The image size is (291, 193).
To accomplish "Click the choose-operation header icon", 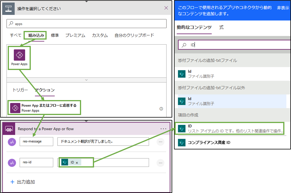I will click(8, 9).
